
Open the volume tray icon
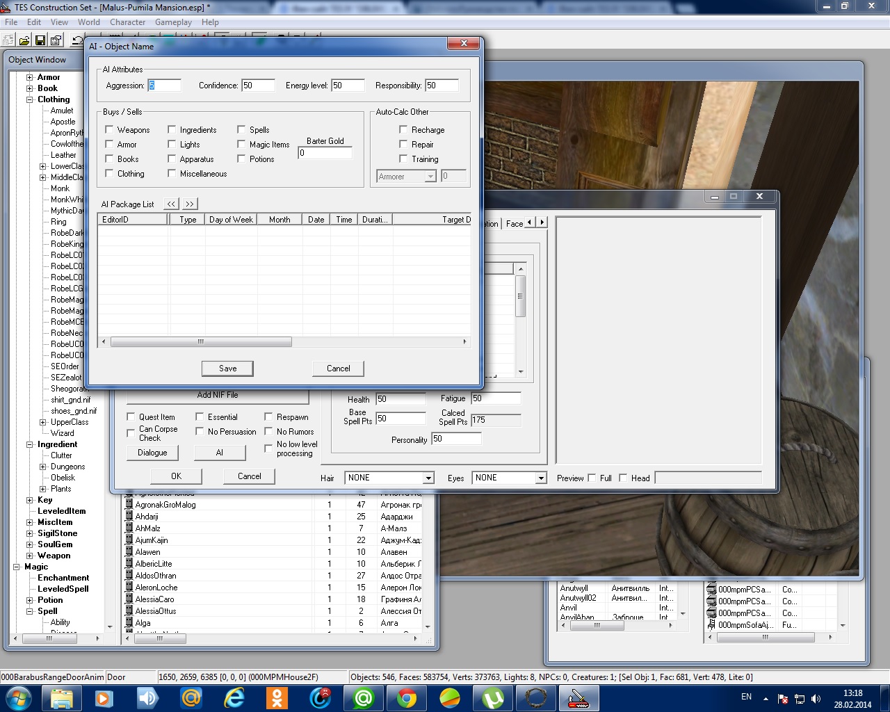click(x=816, y=698)
